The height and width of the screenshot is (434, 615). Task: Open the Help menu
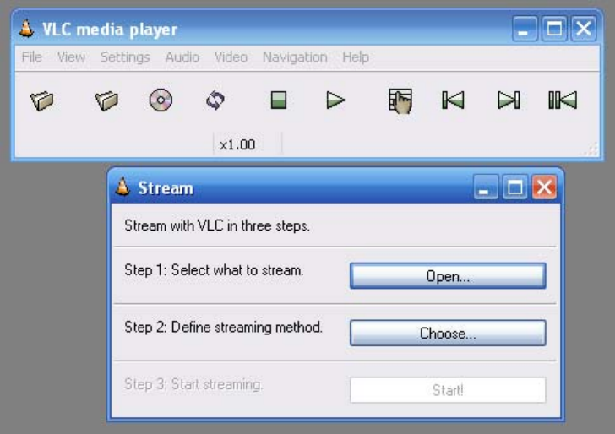coord(356,57)
